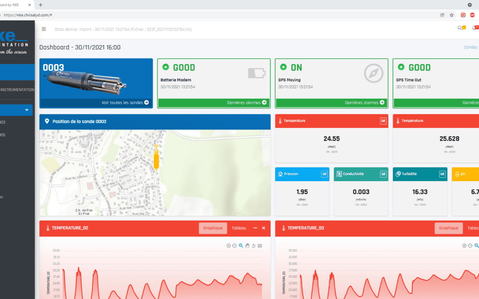
Task: Open the red extension icon beside the bookmark star
Action: 463,15
